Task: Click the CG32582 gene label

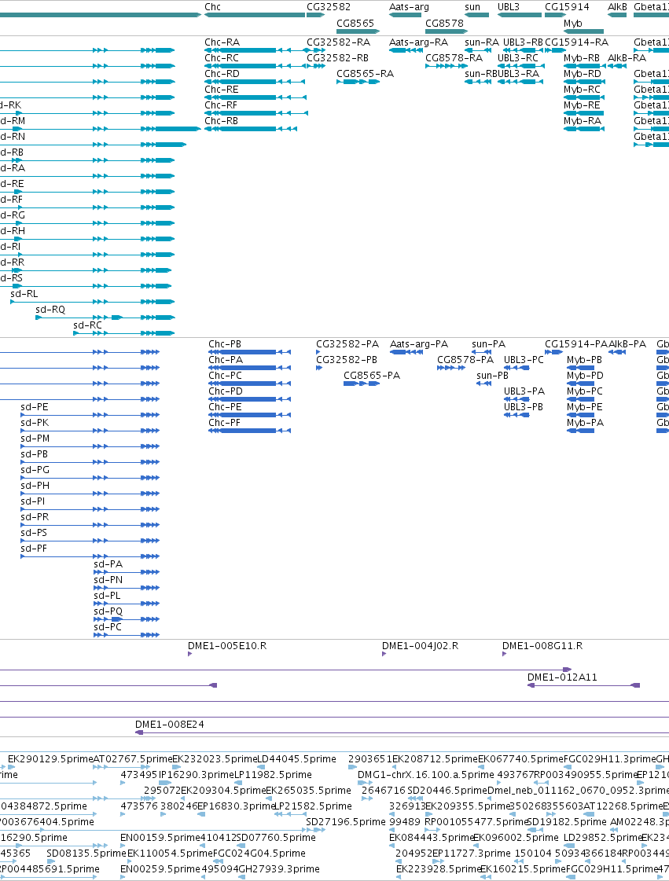Action: coord(329,7)
